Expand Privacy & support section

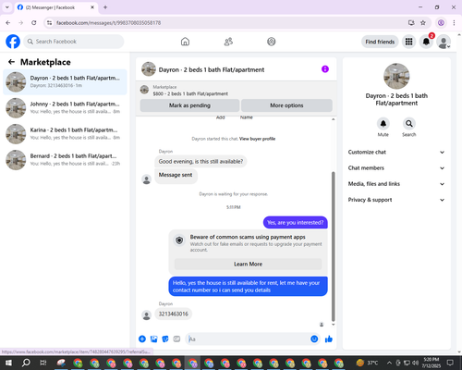tap(396, 200)
